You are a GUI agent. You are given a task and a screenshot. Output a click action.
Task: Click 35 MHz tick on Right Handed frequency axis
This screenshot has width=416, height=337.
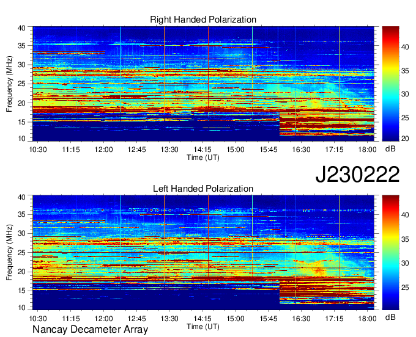[21, 46]
